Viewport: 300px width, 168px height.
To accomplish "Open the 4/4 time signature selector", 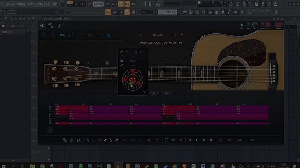I will [240, 140].
